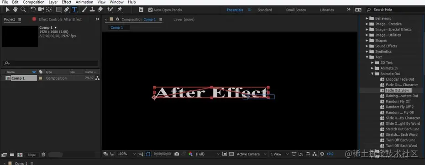Open the 1 View layout dropdown
The height and width of the screenshot is (165, 425).
[280, 154]
